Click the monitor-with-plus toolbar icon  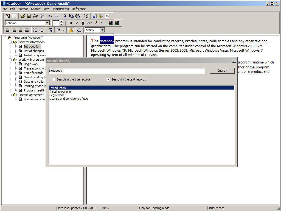pos(95,16)
